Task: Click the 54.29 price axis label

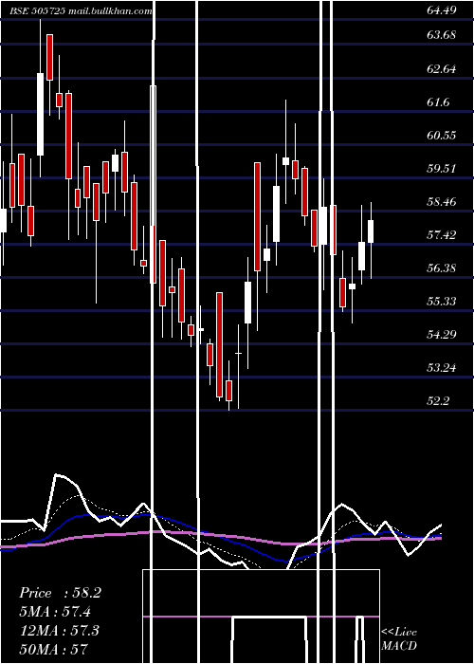Action: (x=441, y=335)
